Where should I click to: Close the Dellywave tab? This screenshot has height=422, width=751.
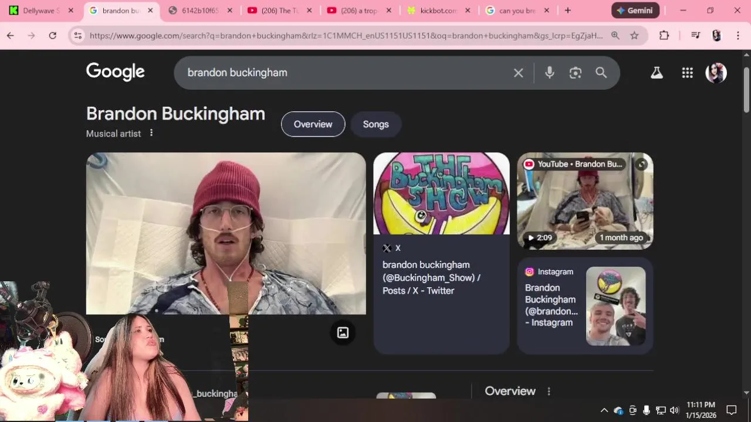pyautogui.click(x=70, y=11)
